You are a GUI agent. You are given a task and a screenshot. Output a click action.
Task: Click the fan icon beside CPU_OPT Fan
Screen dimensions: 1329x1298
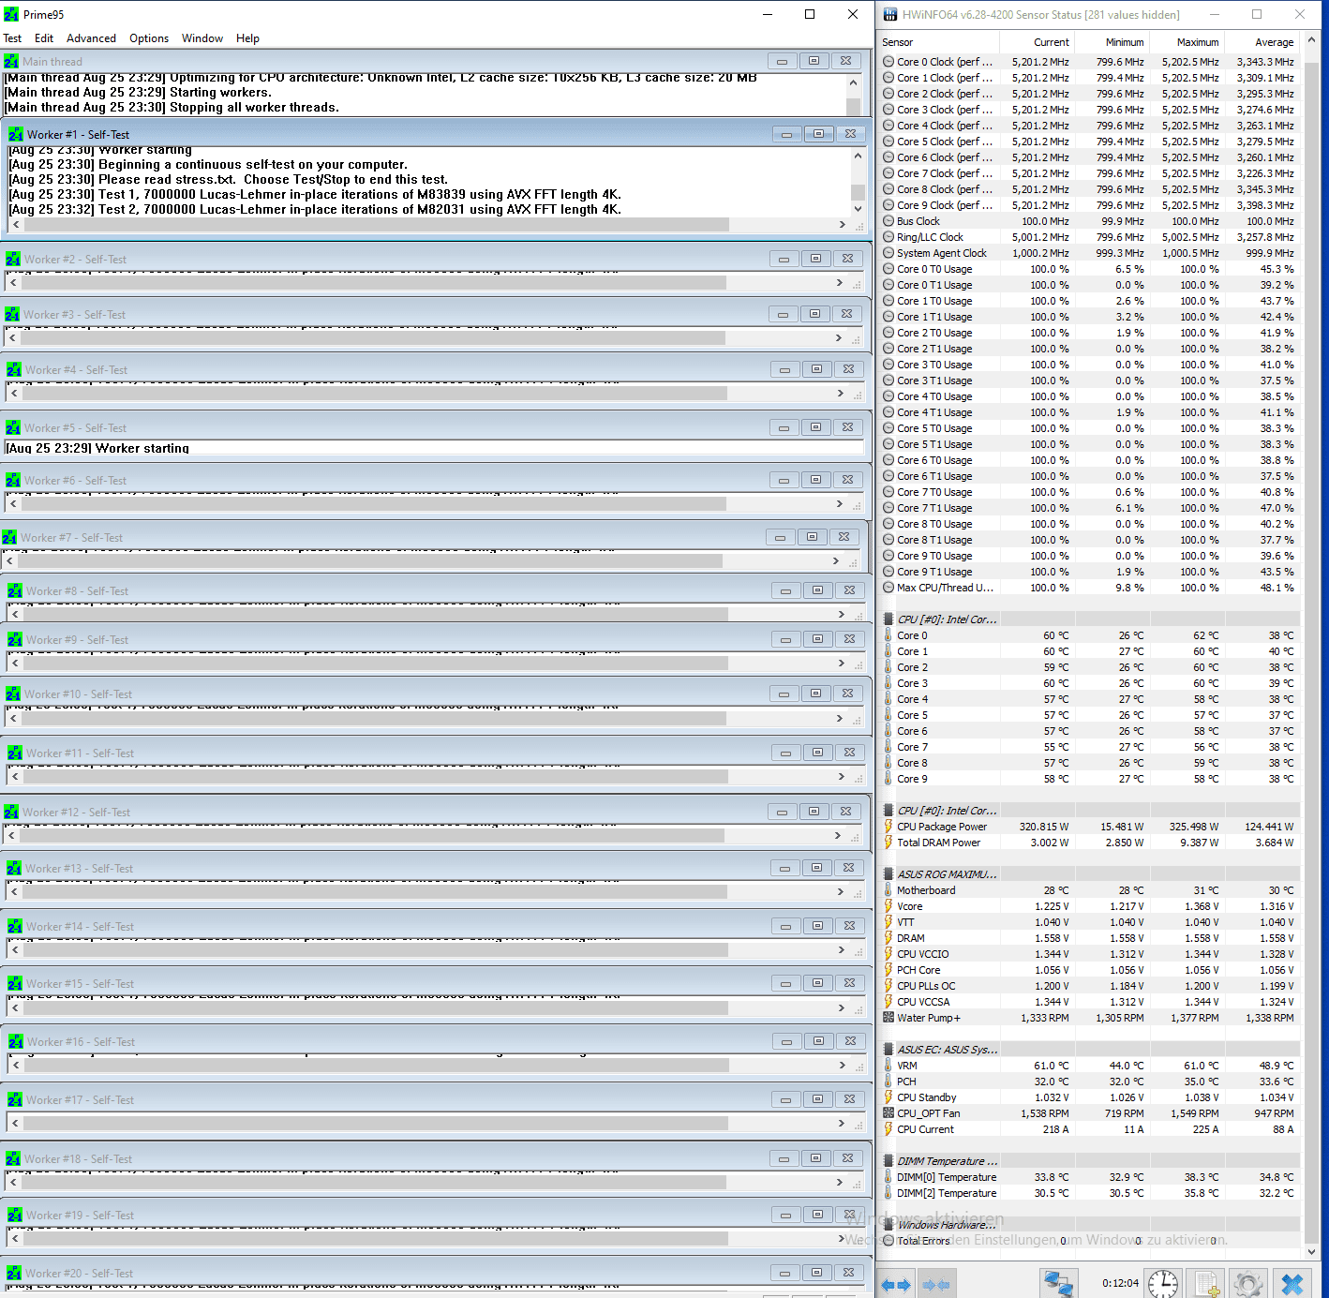coord(888,1113)
